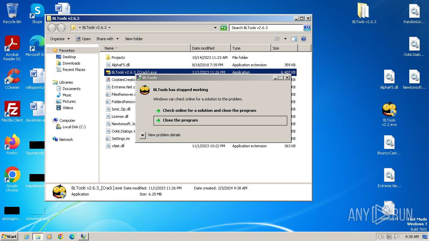Screen dimensions: 429x241
Task: Sort by Name column header
Action: [x=144, y=48]
